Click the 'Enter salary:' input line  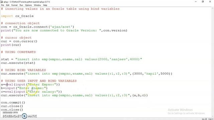[x=31, y=92]
